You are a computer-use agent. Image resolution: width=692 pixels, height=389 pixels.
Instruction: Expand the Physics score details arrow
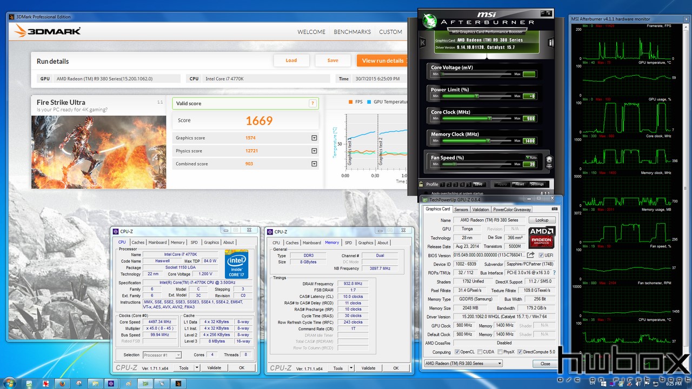click(314, 151)
